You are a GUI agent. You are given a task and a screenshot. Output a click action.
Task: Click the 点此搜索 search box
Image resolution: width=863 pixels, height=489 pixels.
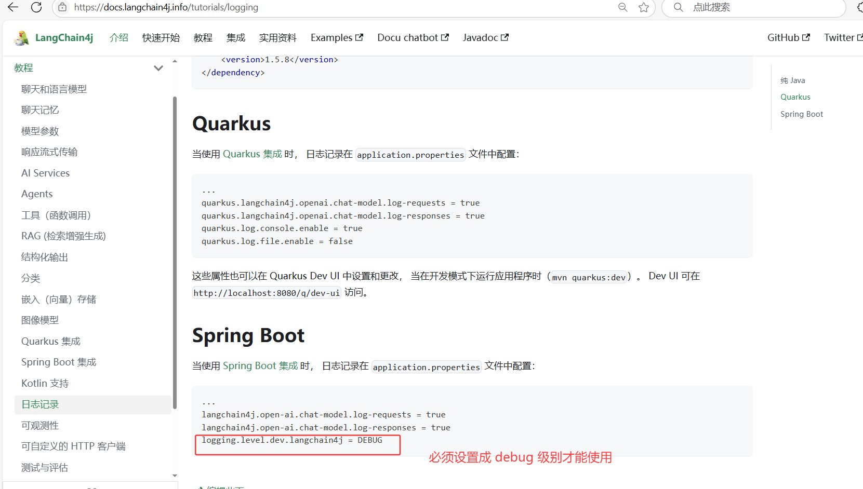(753, 7)
